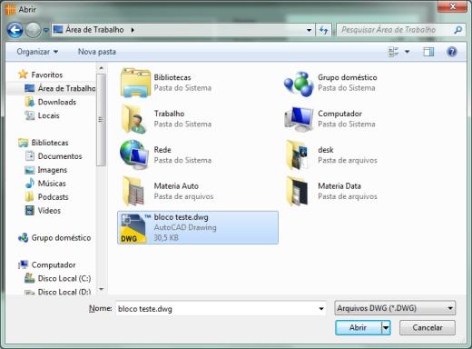Close the Abrir dialog window
Screen dimensions: 472x349
pyautogui.click(x=452, y=6)
